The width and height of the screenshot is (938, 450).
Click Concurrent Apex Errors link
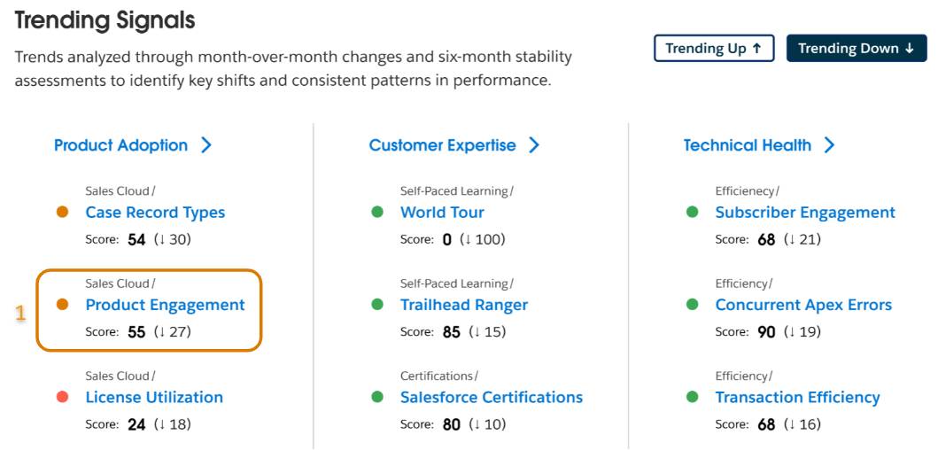(802, 305)
